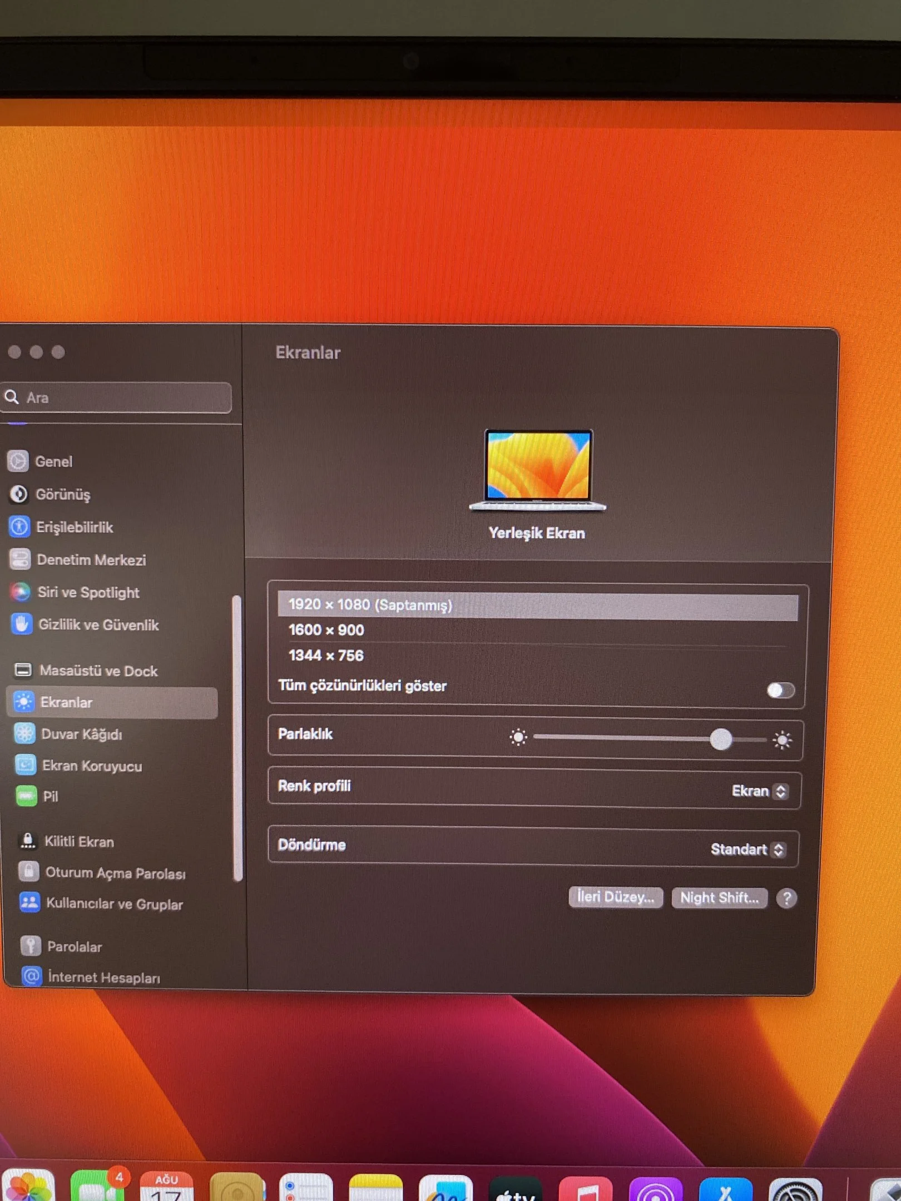Open Masaüstü ve Dock settings
This screenshot has height=1201, width=901.
click(98, 671)
